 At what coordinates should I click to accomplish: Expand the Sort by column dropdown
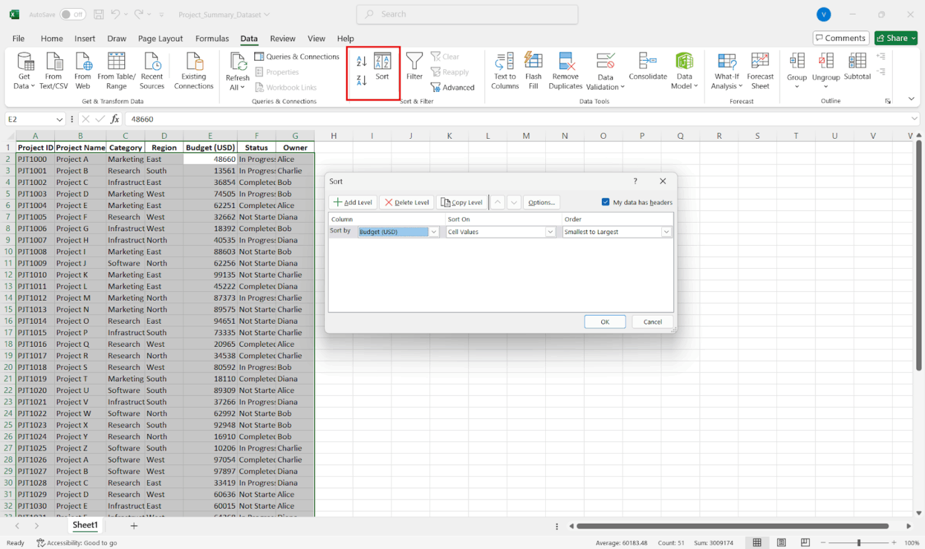434,232
